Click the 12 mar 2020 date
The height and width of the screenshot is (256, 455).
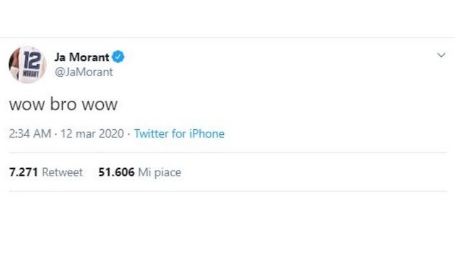pos(92,134)
